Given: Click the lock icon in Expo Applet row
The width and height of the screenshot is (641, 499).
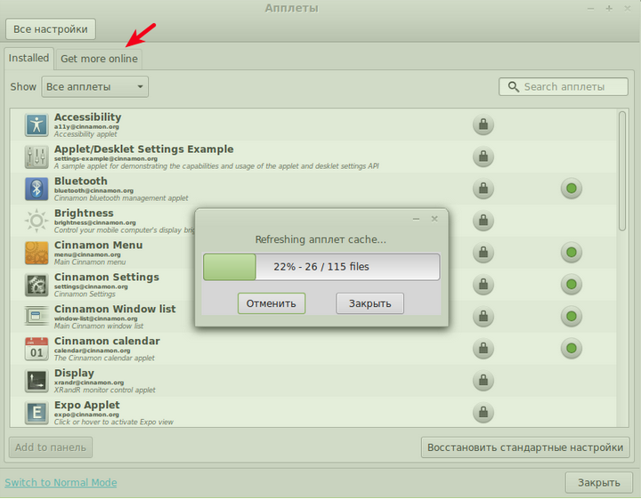Looking at the screenshot, I should click(483, 412).
